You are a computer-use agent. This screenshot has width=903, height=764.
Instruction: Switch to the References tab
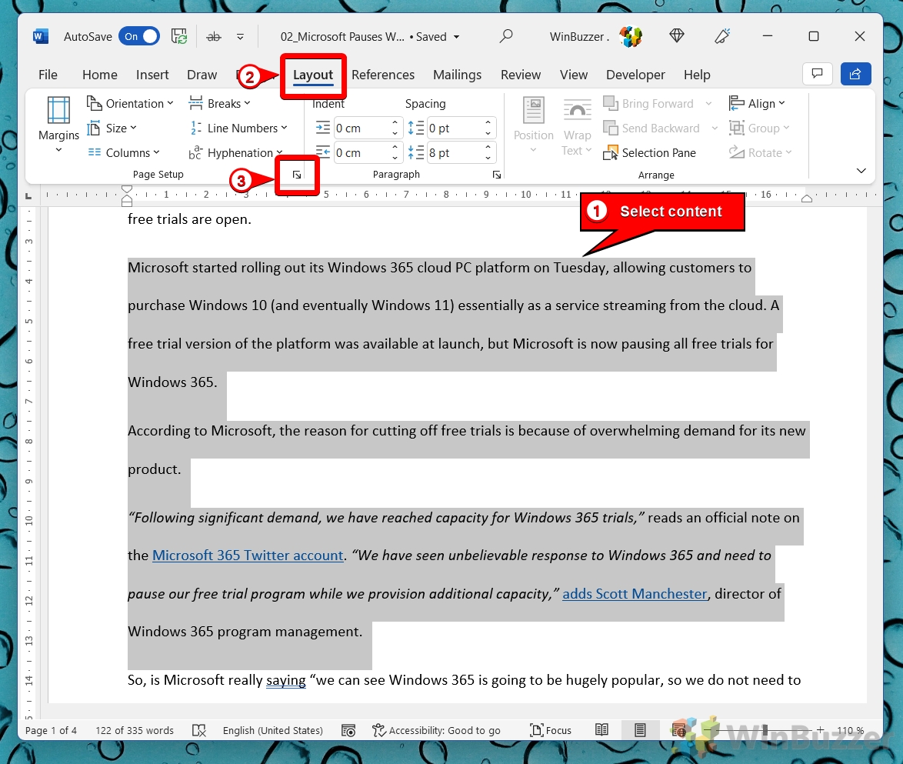pos(383,75)
